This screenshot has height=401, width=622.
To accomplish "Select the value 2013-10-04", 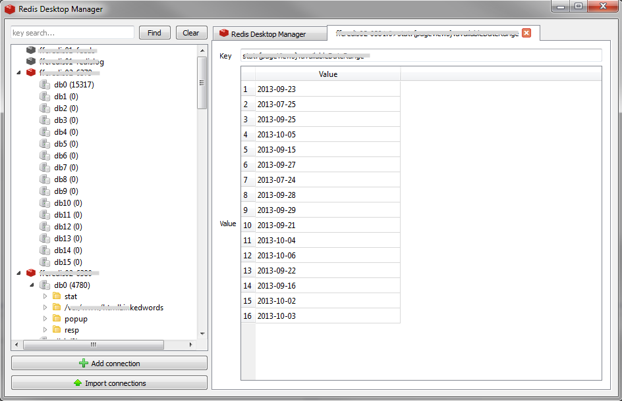I will [327, 241].
